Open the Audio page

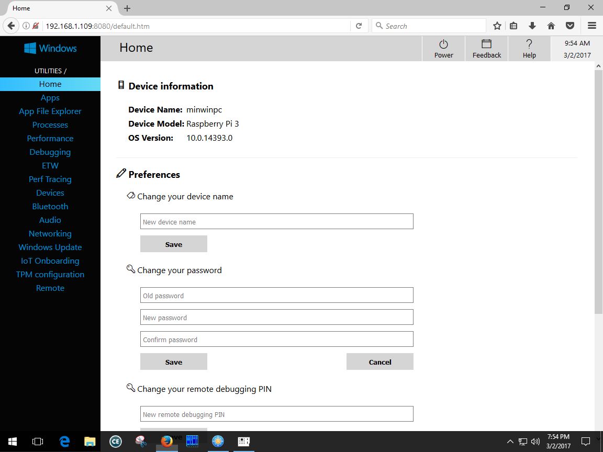coord(50,220)
